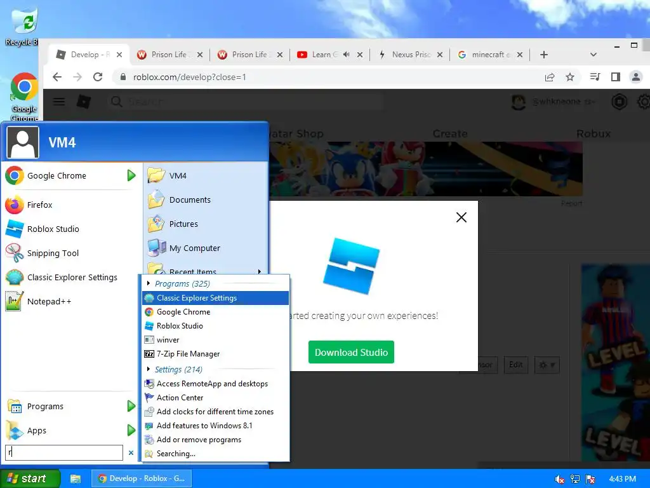The height and width of the screenshot is (488, 650).
Task: Select 7-Zip File Manager search result
Action: [x=216, y=354]
